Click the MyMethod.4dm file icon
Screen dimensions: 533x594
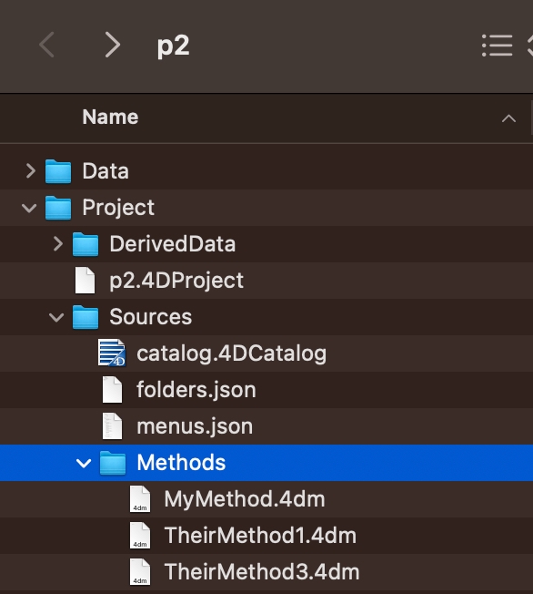(x=140, y=499)
